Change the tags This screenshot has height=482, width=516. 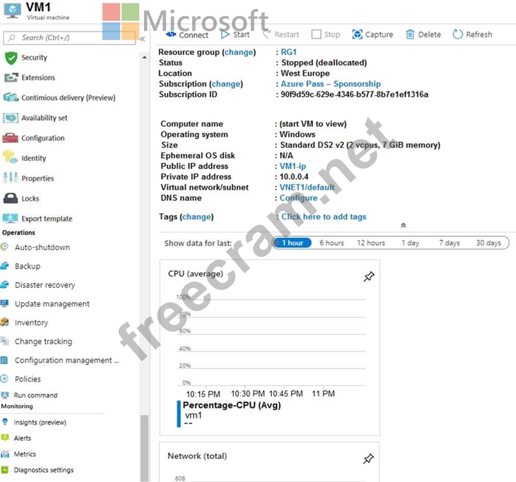[x=196, y=217]
